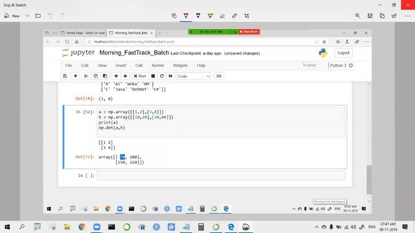Click the red Stop Share button
415x233 pixels.
click(249, 32)
